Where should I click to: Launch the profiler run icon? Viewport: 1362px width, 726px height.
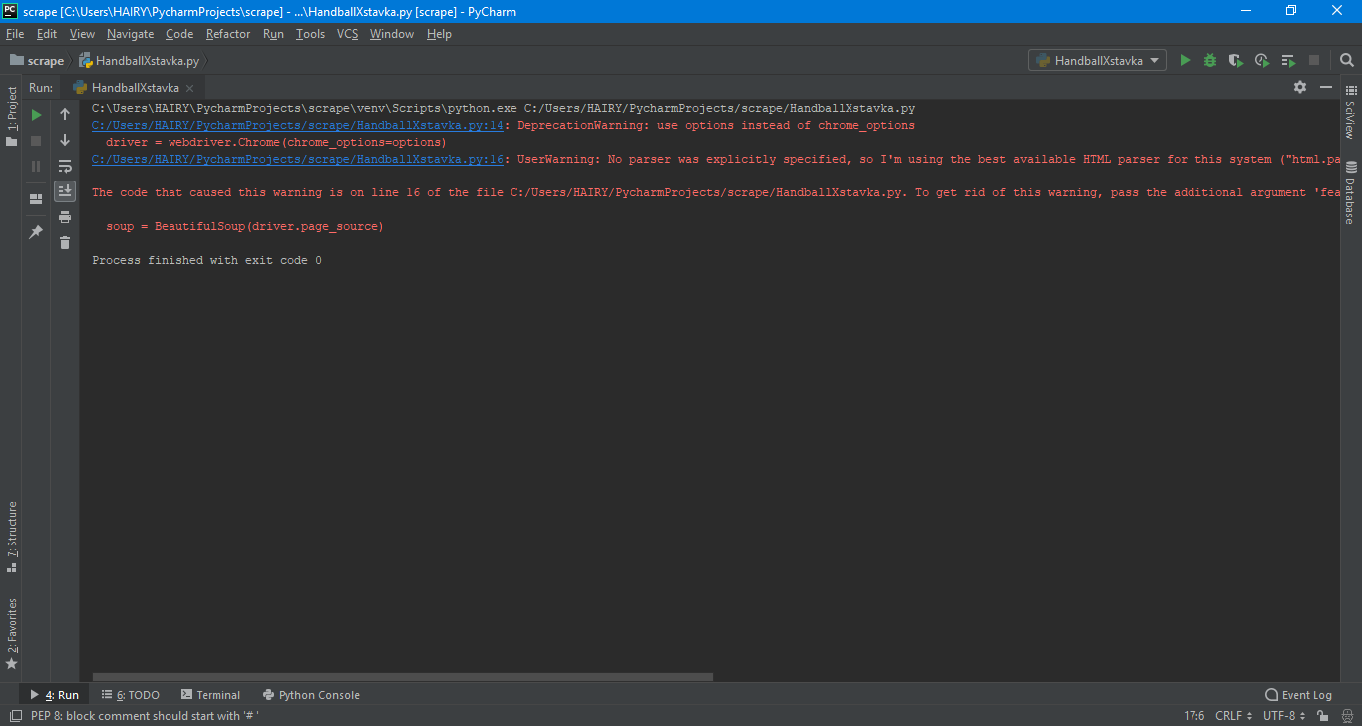[1262, 61]
